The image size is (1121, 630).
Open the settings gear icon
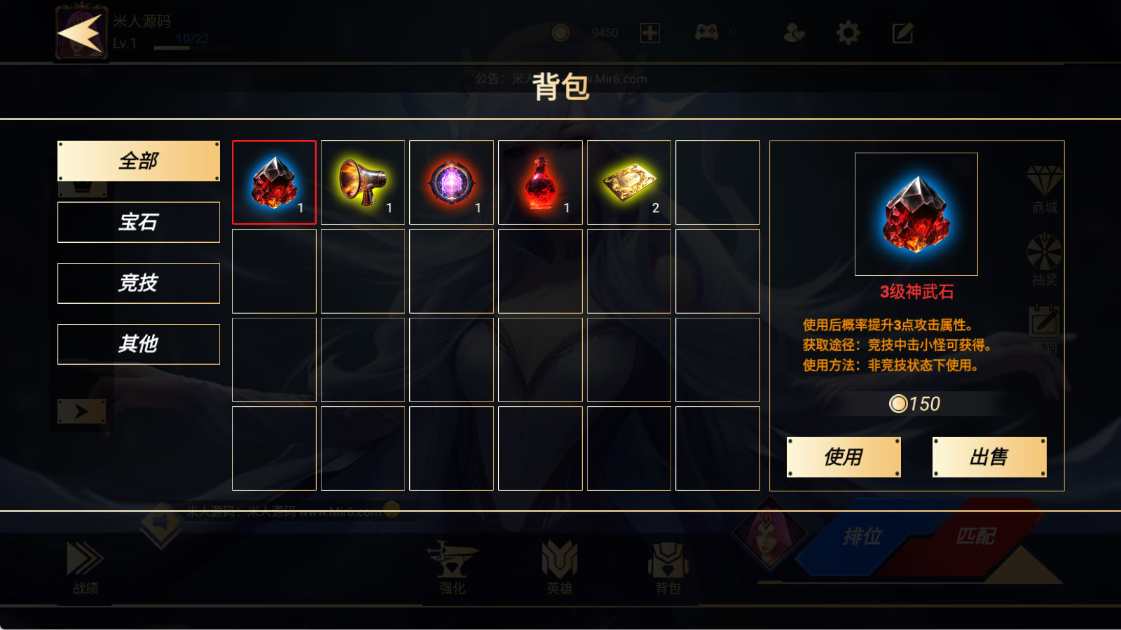(x=848, y=32)
